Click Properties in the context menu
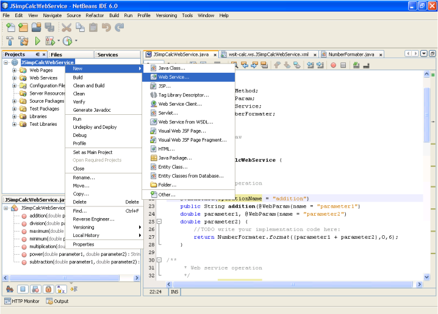438x314 pixels. point(84,244)
